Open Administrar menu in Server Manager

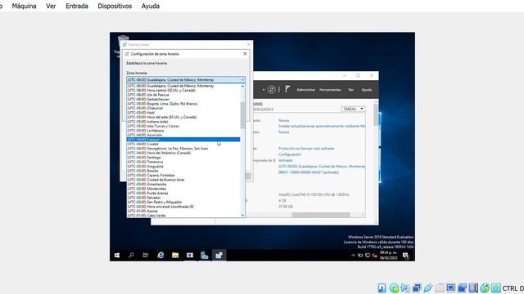point(305,90)
